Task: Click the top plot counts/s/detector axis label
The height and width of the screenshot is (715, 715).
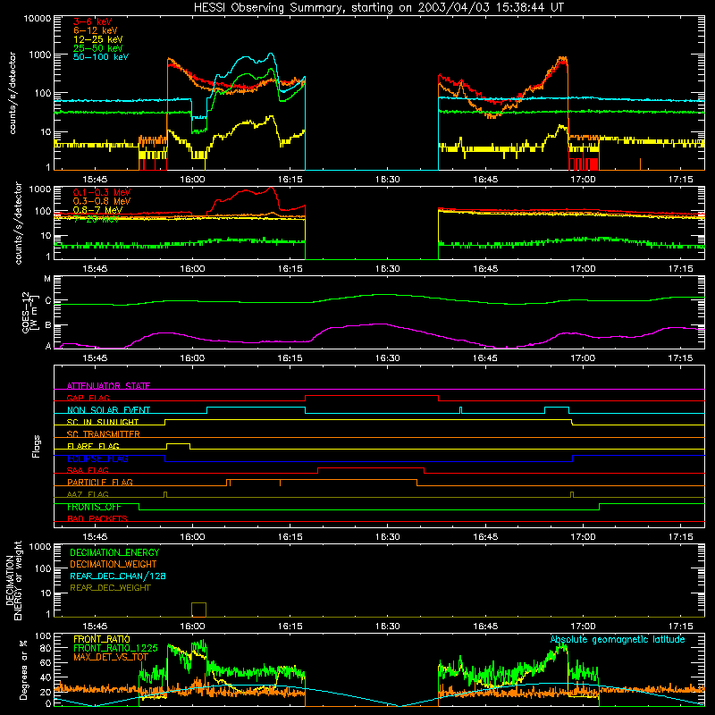Action: tap(12, 93)
